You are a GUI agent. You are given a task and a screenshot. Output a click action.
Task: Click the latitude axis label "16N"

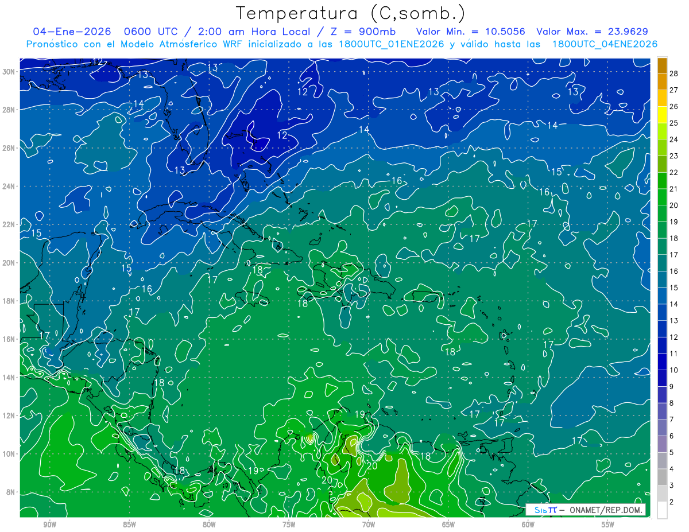point(10,339)
